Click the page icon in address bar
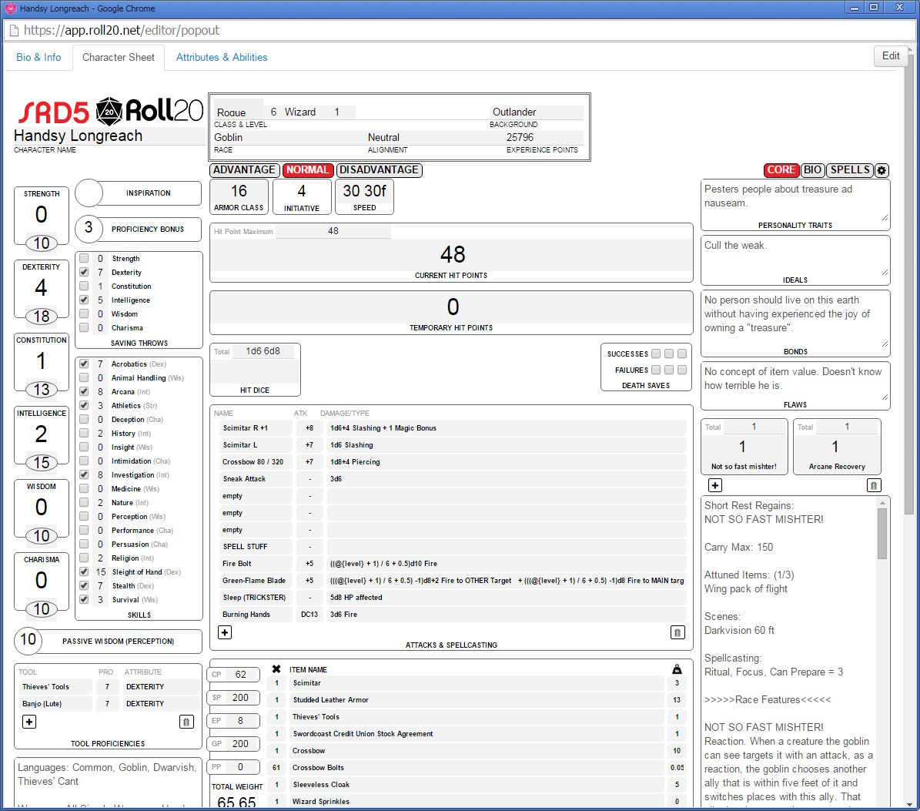The width and height of the screenshot is (920, 811). click(x=14, y=31)
